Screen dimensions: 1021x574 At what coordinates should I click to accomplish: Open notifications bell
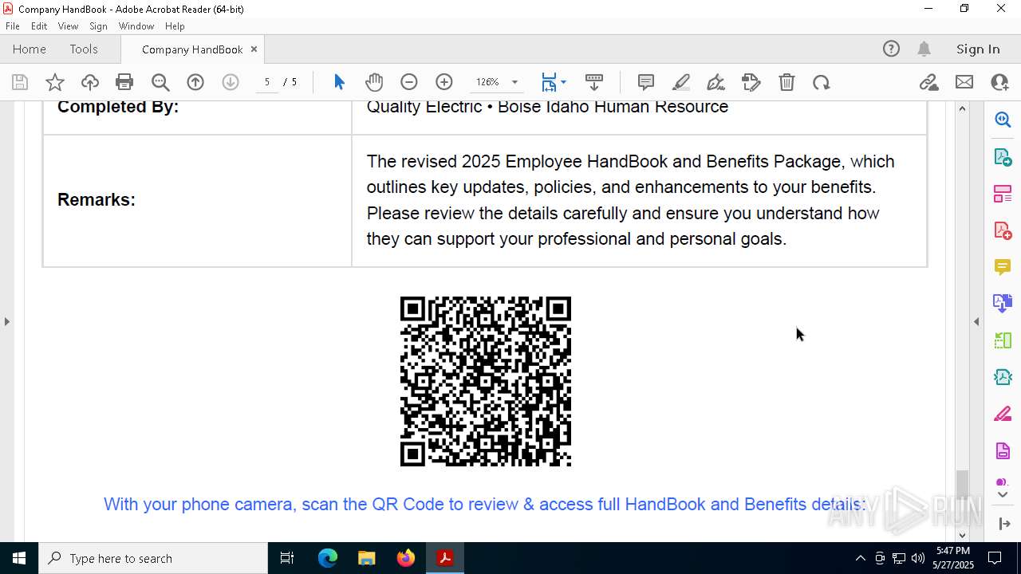coord(924,49)
